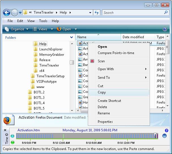Click the Organize toolbar icon
This screenshot has height=154, width=172.
(7, 29)
